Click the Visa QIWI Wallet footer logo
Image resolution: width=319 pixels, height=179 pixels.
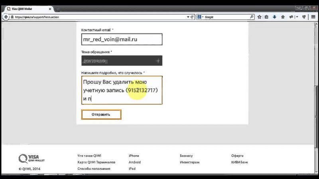pos(32,159)
